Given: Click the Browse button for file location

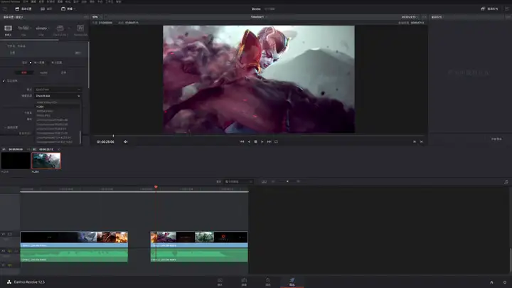Looking at the screenshot, I should pyautogui.click(x=78, y=53).
